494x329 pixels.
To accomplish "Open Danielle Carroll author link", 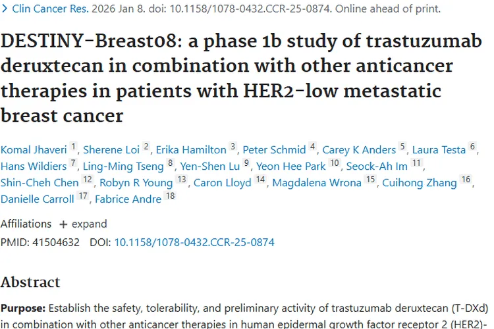I will [x=37, y=199].
